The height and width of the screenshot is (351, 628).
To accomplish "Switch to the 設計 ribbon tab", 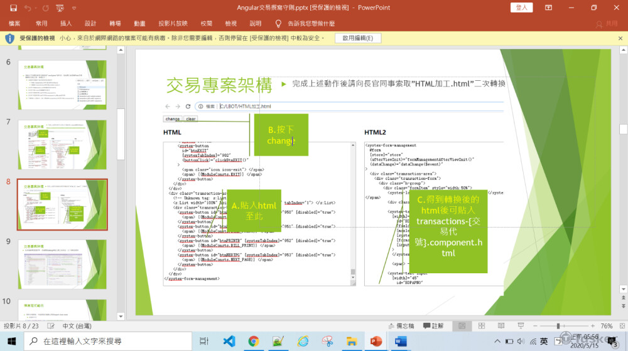I will point(90,24).
